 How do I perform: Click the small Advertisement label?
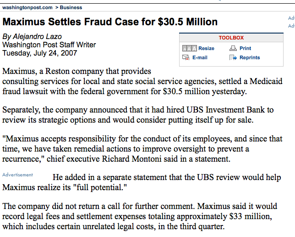click(17, 175)
